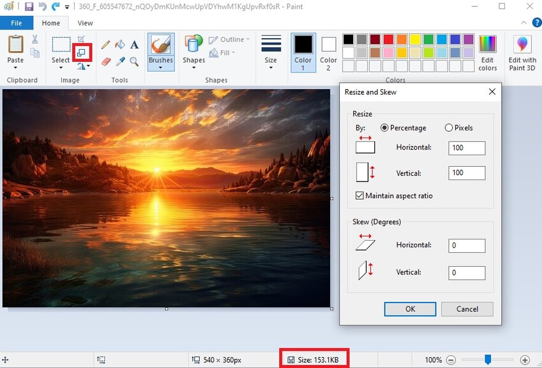Click the Size line thickness icon
The width and height of the screenshot is (542, 368).
pyautogui.click(x=271, y=43)
